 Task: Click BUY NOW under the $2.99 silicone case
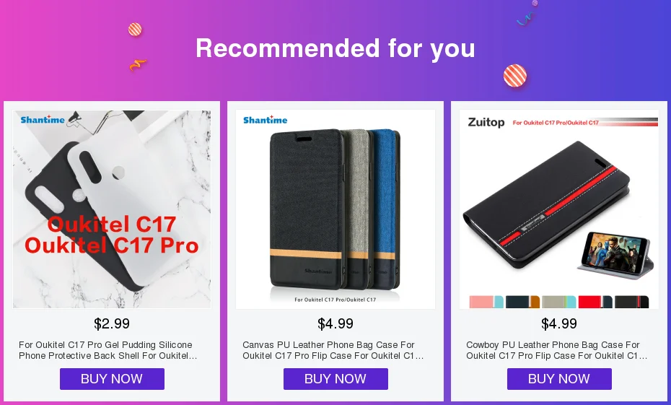coord(112,379)
